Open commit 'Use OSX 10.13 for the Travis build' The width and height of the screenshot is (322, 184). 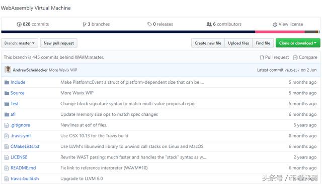click(95, 136)
